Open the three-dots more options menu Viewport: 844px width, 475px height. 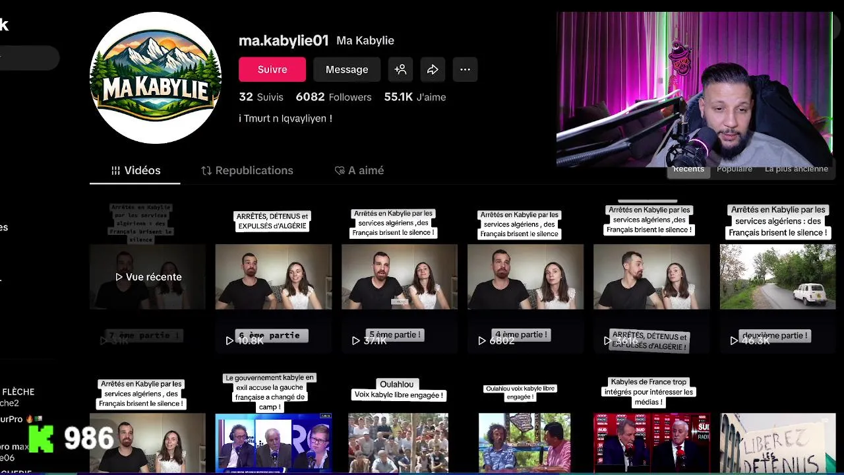tap(465, 69)
